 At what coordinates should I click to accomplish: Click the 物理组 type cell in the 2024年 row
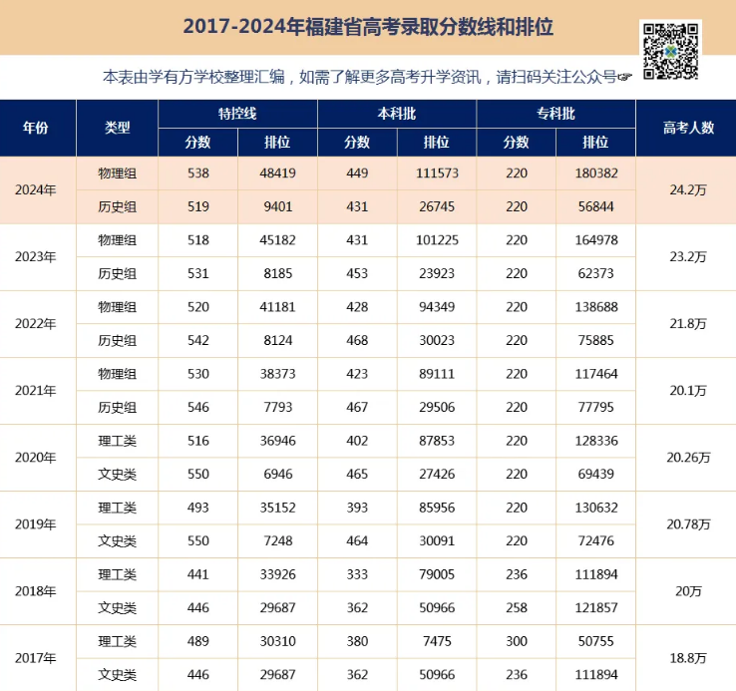tap(118, 173)
